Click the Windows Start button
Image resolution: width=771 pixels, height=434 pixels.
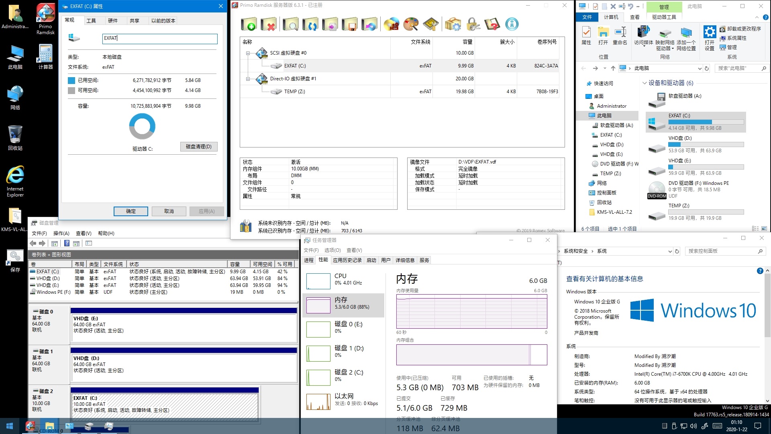click(10, 426)
